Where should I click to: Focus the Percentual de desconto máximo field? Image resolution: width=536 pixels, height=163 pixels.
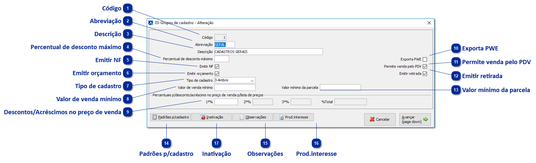pos(222,59)
